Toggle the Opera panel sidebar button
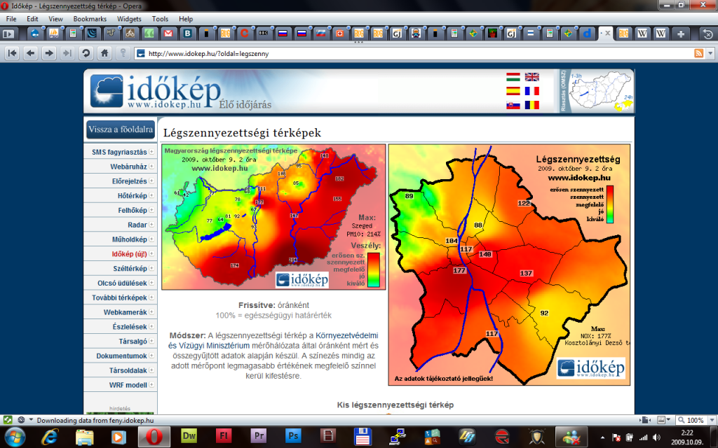This screenshot has height=448, width=718. click(8, 420)
